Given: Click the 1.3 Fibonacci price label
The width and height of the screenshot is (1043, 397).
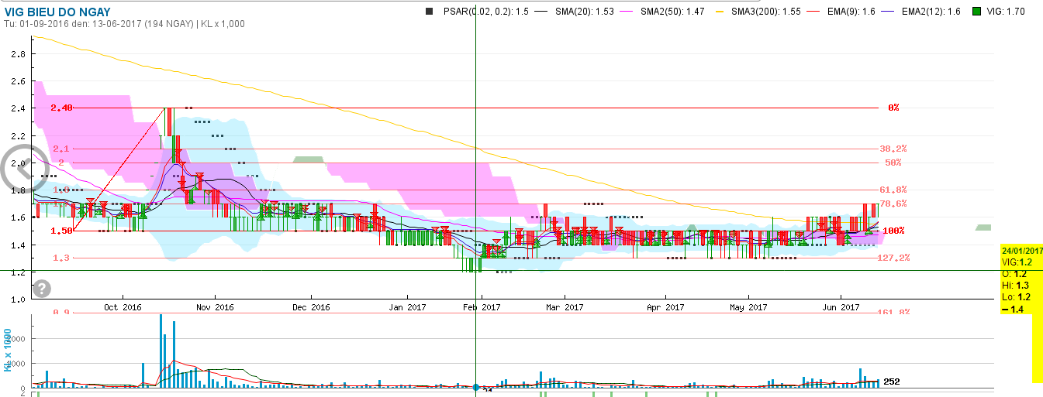Looking at the screenshot, I should coord(61,258).
